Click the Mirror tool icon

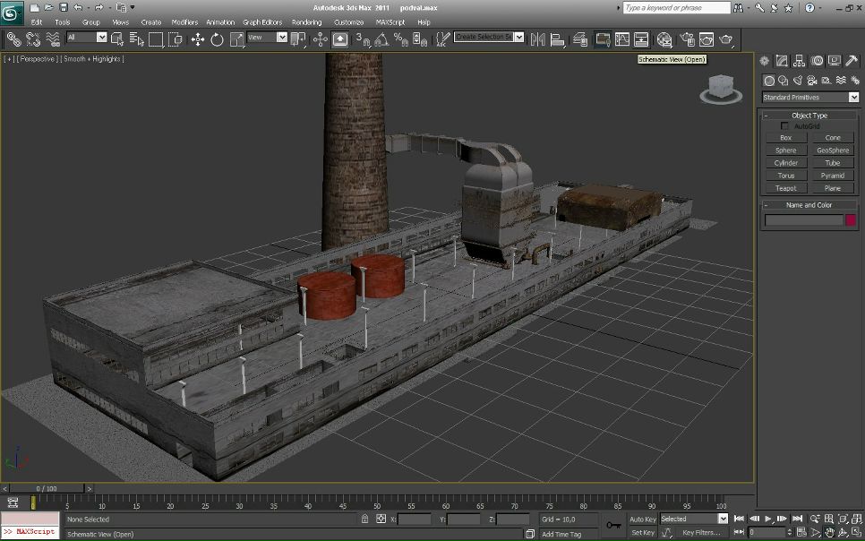tap(537, 39)
